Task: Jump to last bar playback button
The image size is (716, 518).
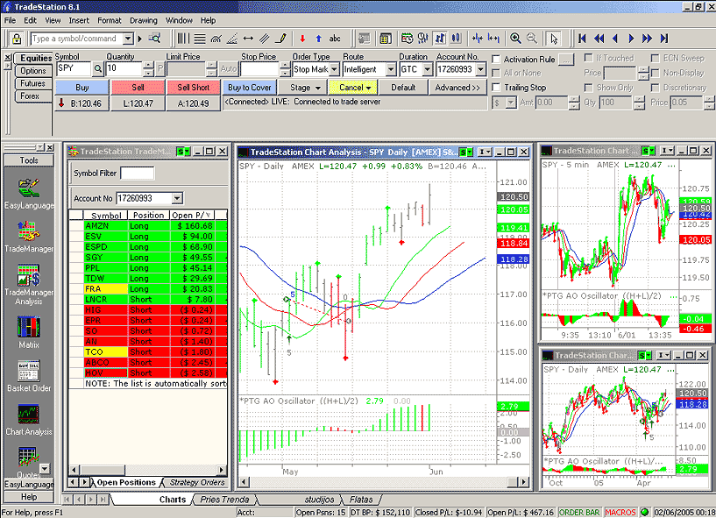Action: point(664,39)
